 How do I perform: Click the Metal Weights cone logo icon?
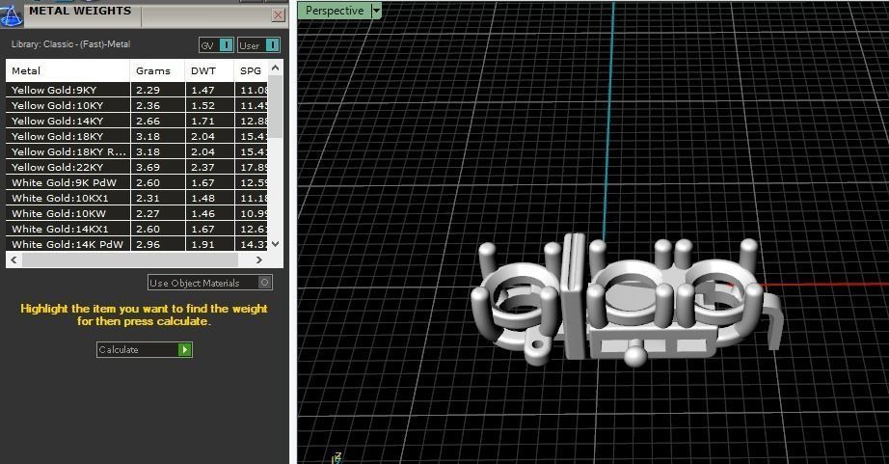pos(11,14)
